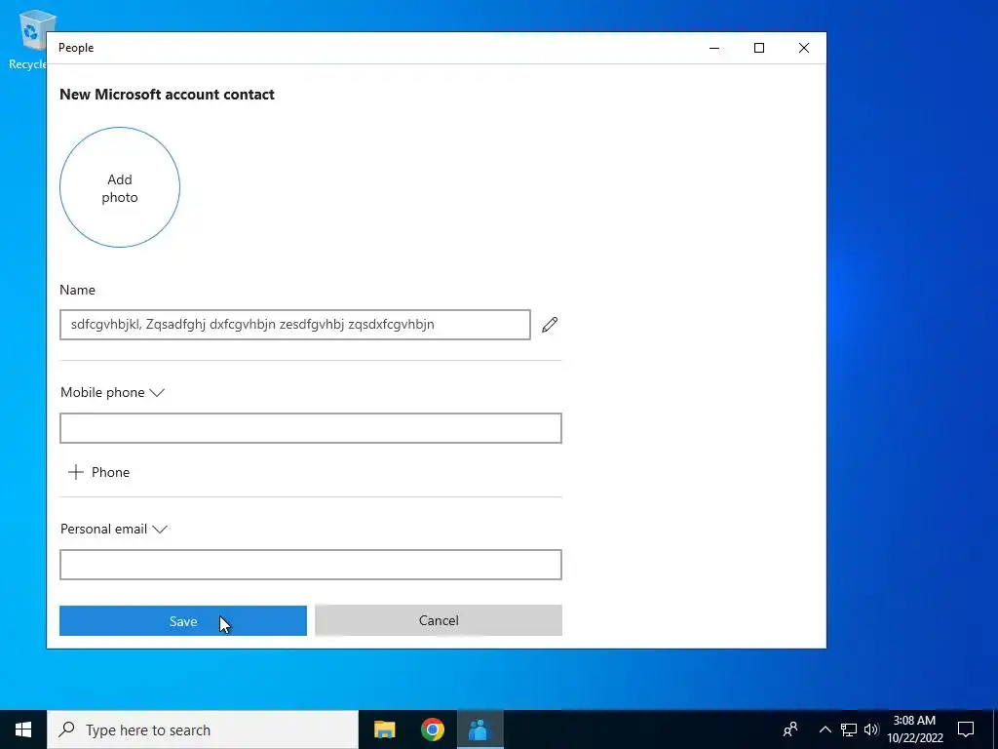Click the Add photo circle
The width and height of the screenshot is (998, 749).
(120, 187)
